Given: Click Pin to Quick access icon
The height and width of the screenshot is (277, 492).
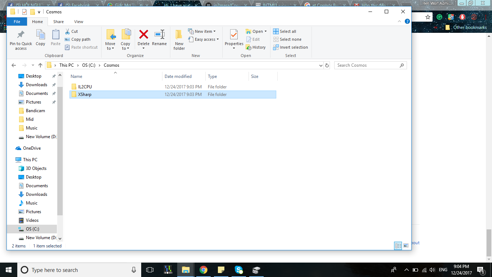Looking at the screenshot, I should point(21,35).
